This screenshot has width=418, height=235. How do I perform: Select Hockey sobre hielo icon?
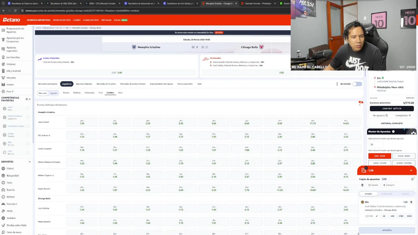coord(3,225)
